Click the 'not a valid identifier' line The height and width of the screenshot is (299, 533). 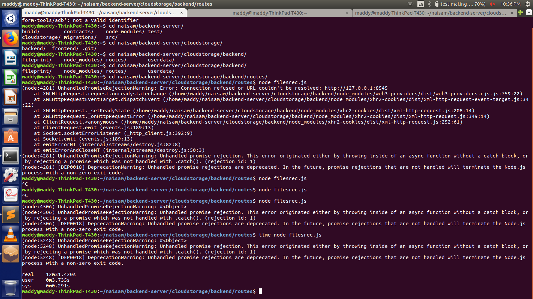click(80, 20)
